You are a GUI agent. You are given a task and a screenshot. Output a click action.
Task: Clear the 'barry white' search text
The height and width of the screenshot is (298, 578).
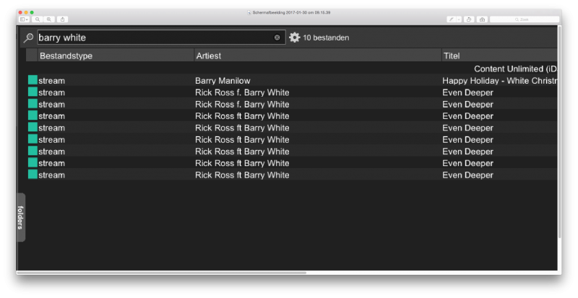pyautogui.click(x=277, y=38)
